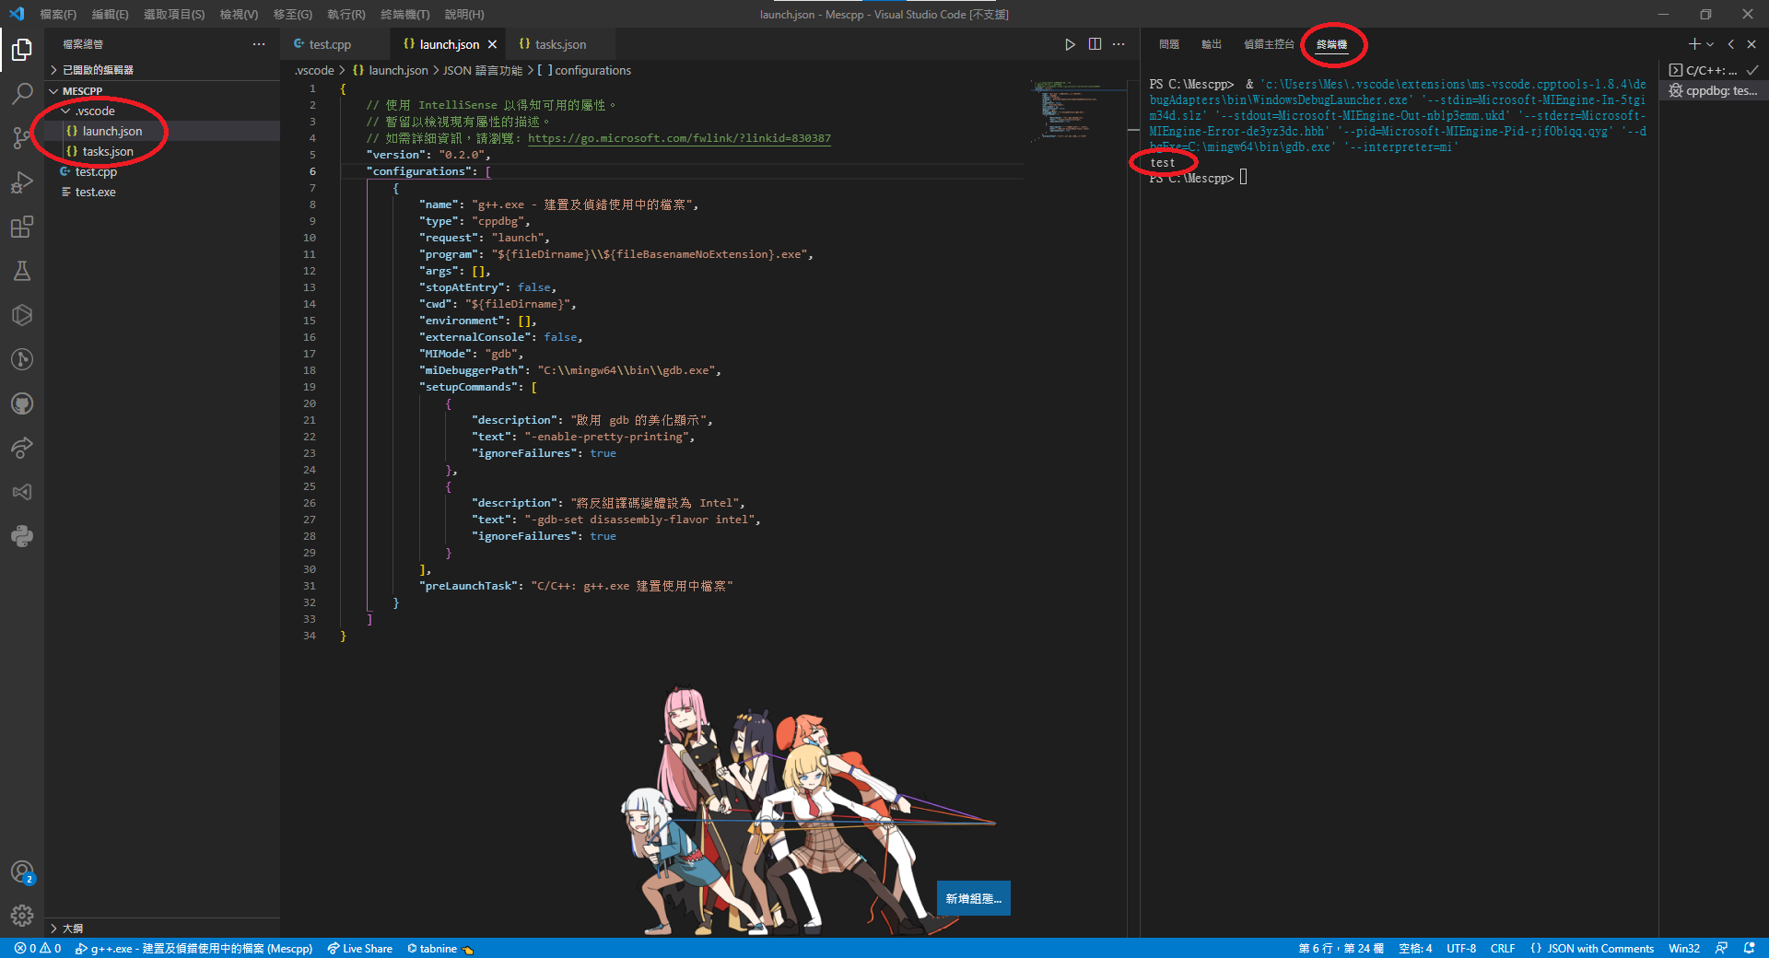Open the GitHub view in activity bar
Viewport: 1769px width, 958px height.
tap(22, 403)
